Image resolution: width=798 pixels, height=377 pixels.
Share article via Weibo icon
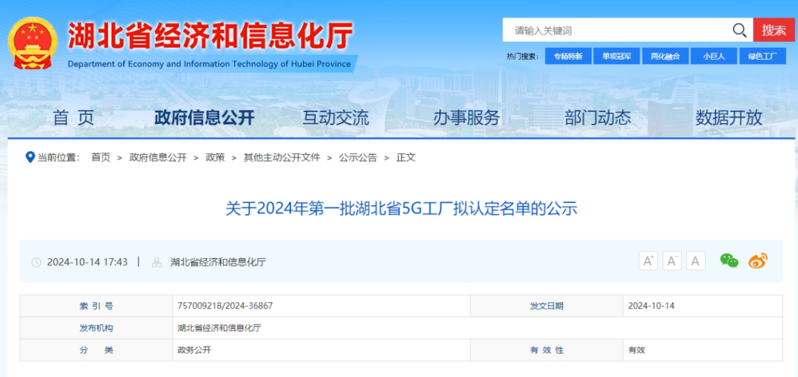(x=757, y=260)
